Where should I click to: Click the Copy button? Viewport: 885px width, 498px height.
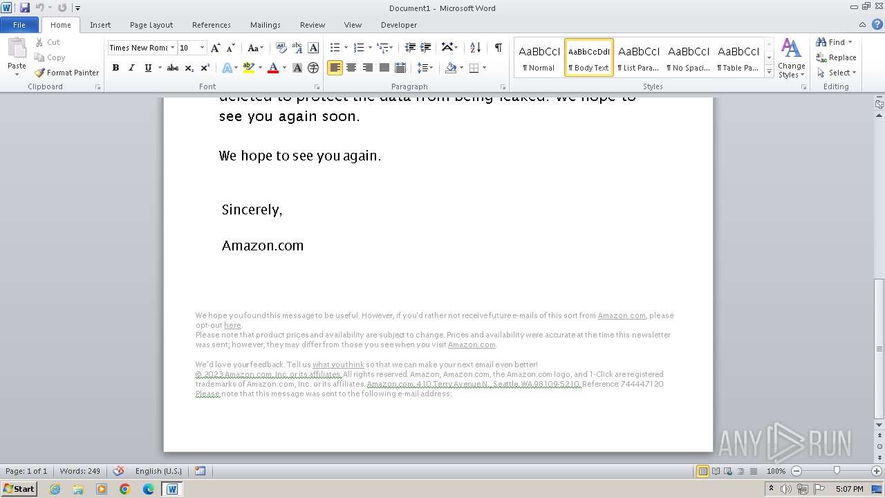pyautogui.click(x=50, y=57)
